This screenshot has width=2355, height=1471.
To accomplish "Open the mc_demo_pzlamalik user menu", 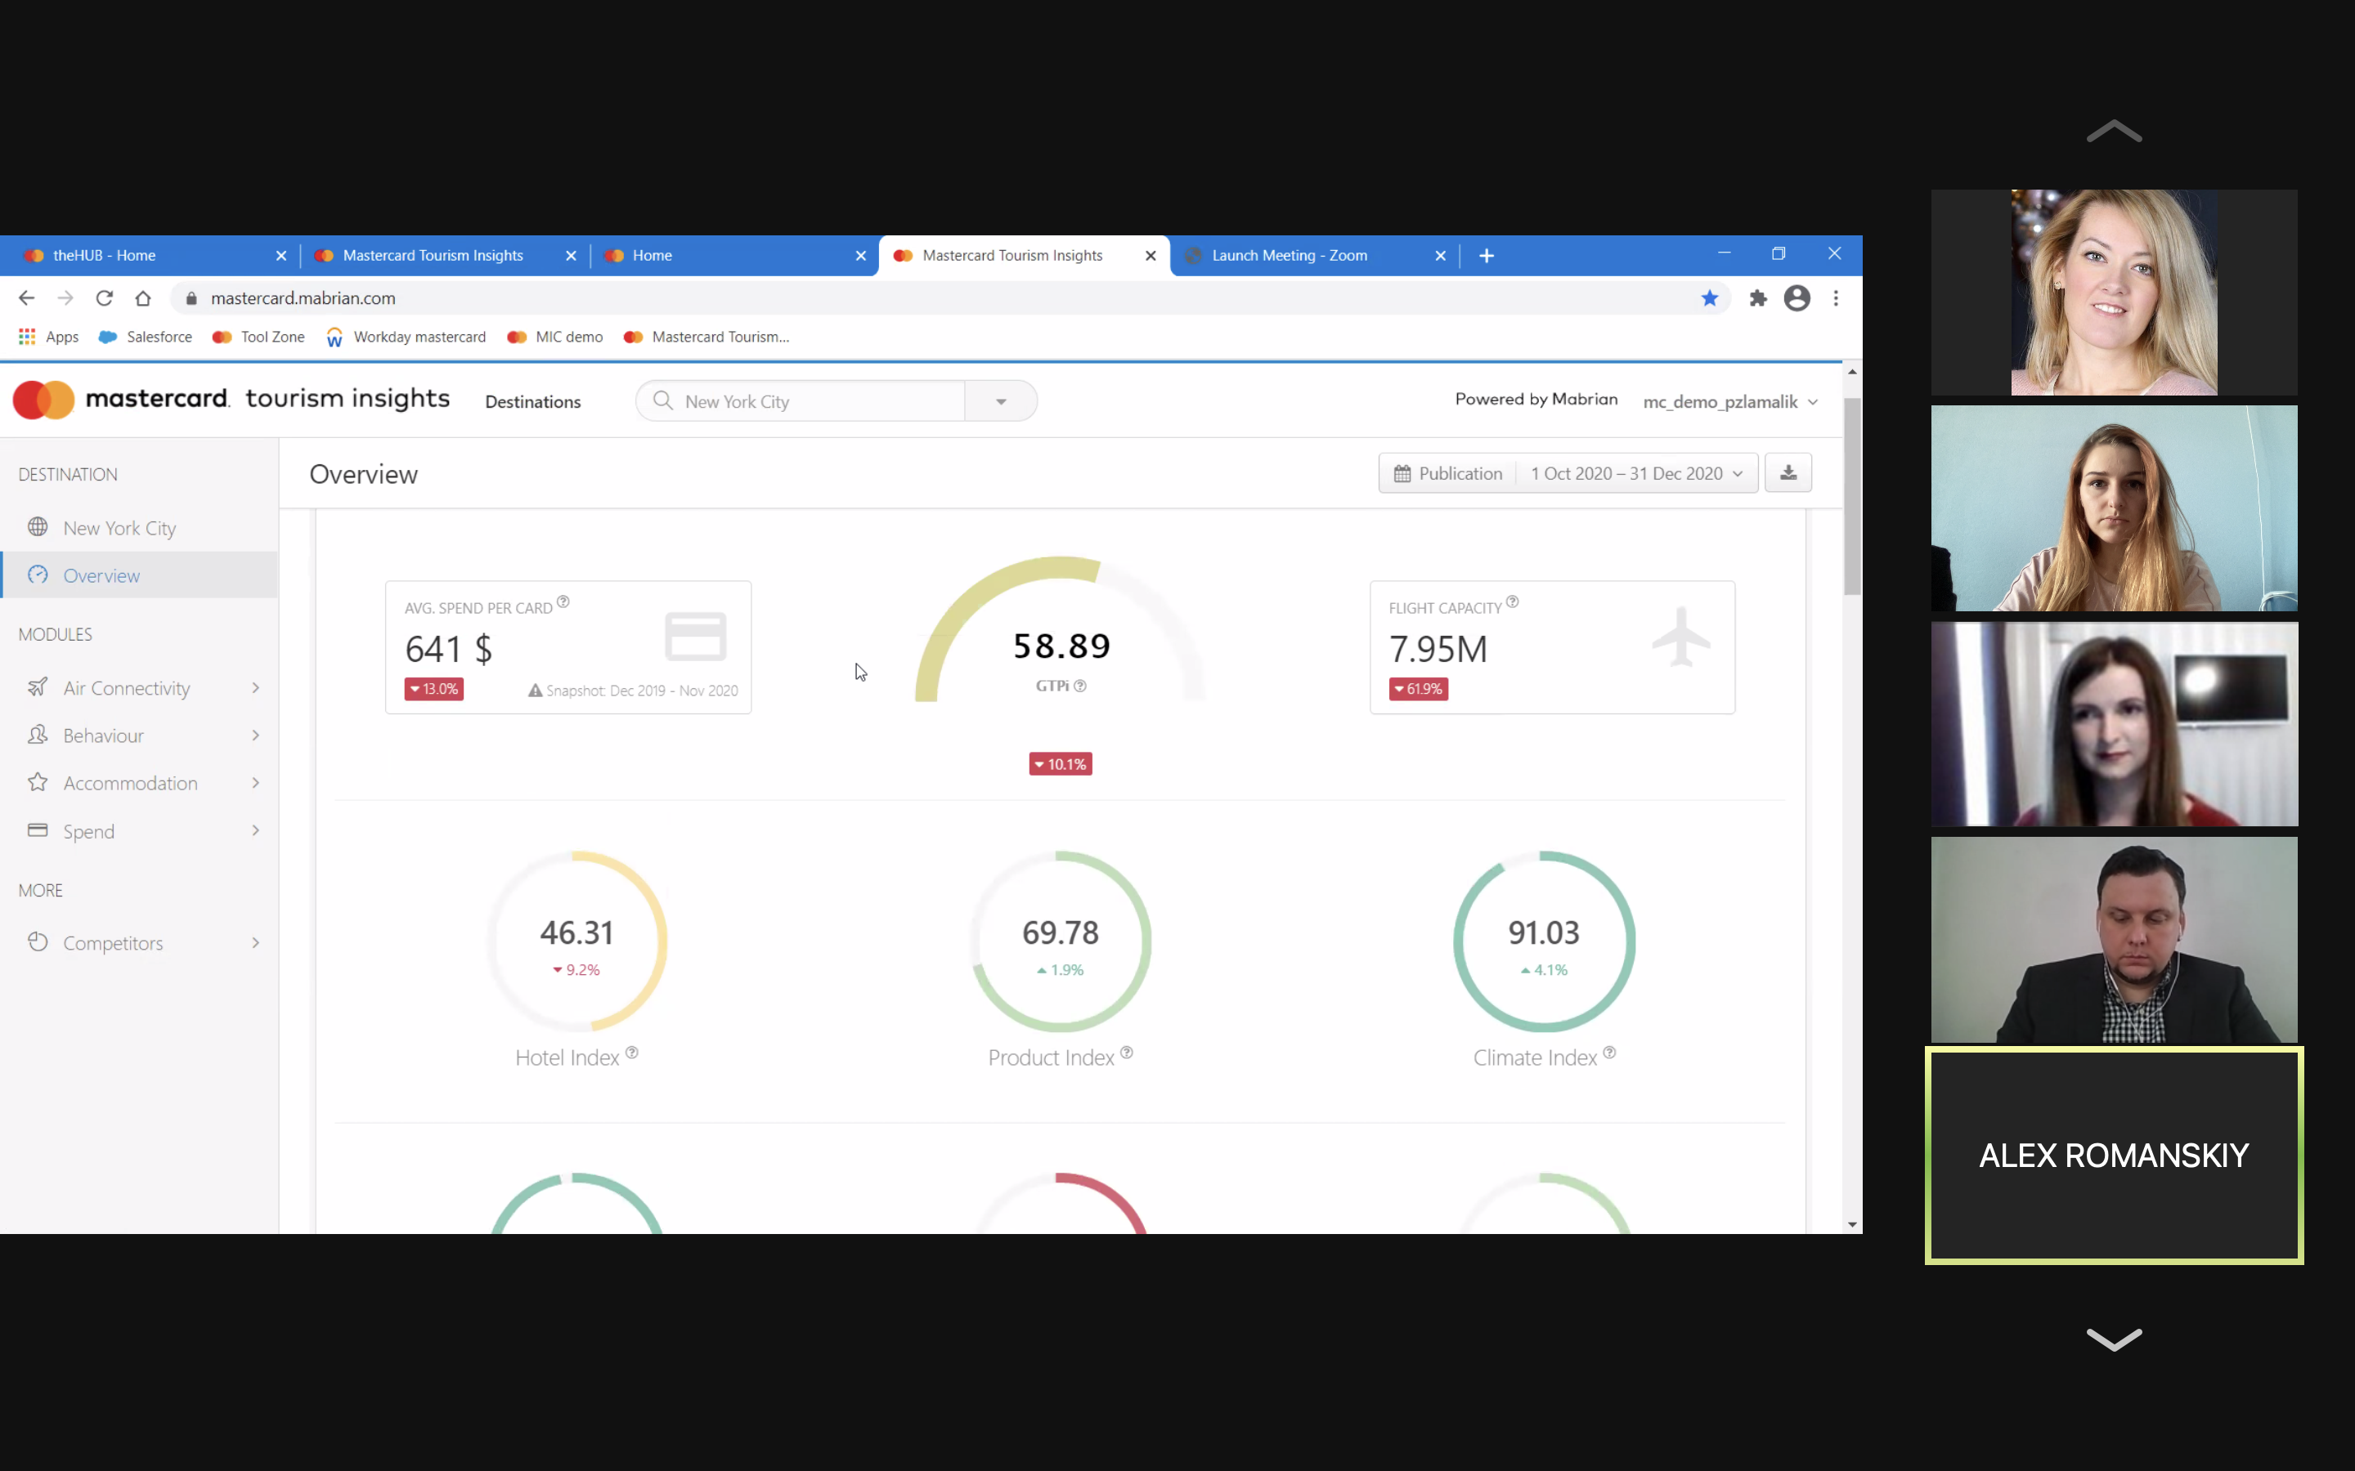I will 1730,402.
